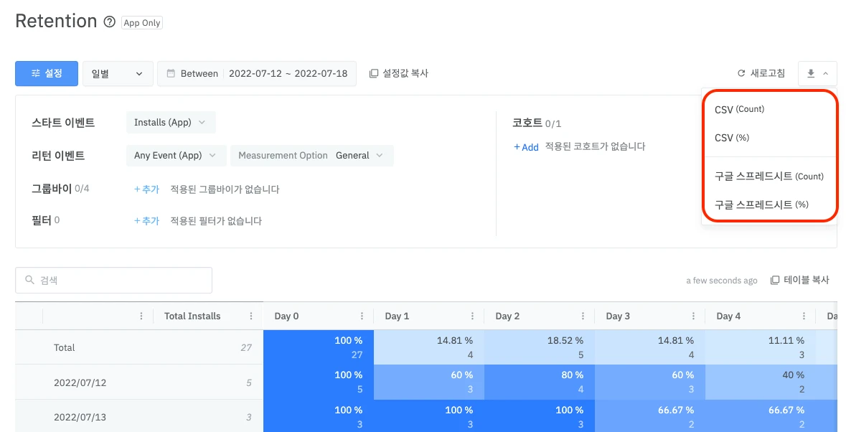The width and height of the screenshot is (846, 432).
Task: Click the blue 설정 button
Action: 47,73
